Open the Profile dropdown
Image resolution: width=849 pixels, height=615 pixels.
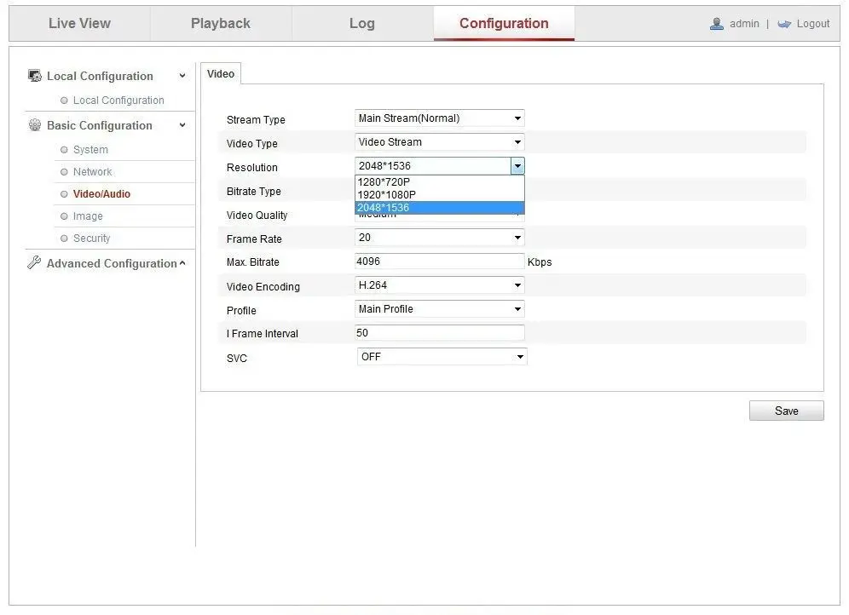[439, 309]
